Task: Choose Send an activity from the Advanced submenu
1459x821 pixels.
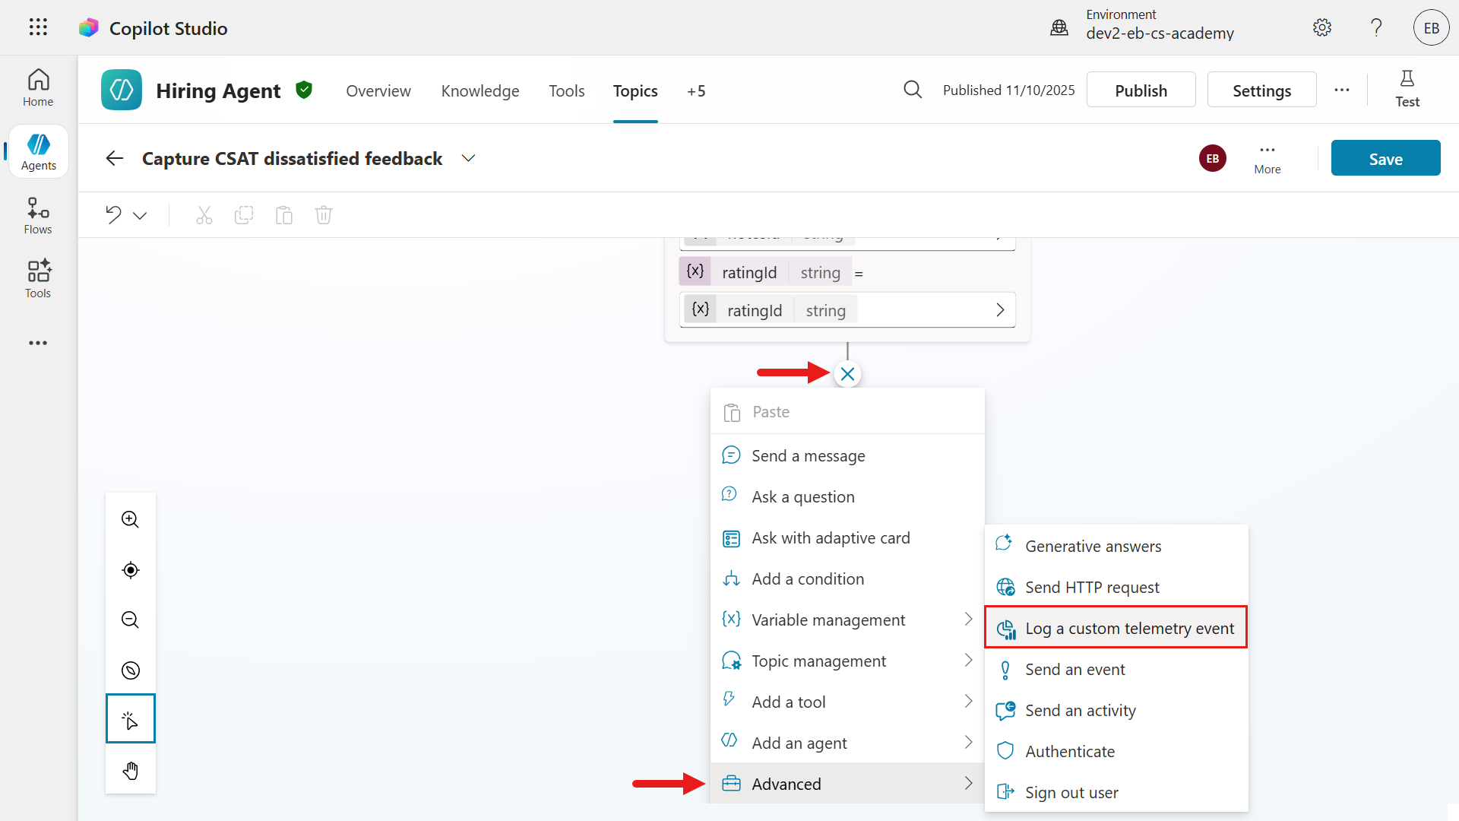Action: (x=1080, y=710)
